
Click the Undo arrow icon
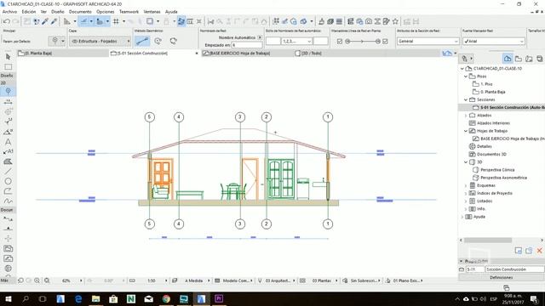pyautogui.click(x=6, y=21)
